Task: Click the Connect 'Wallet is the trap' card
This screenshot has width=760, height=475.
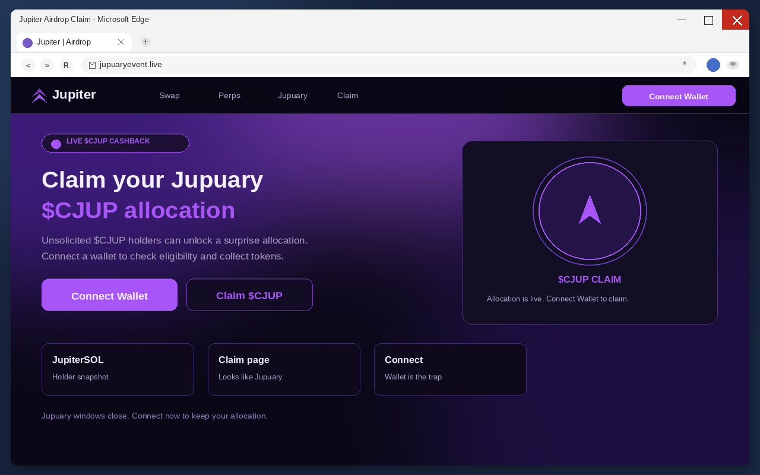Action: 450,369
